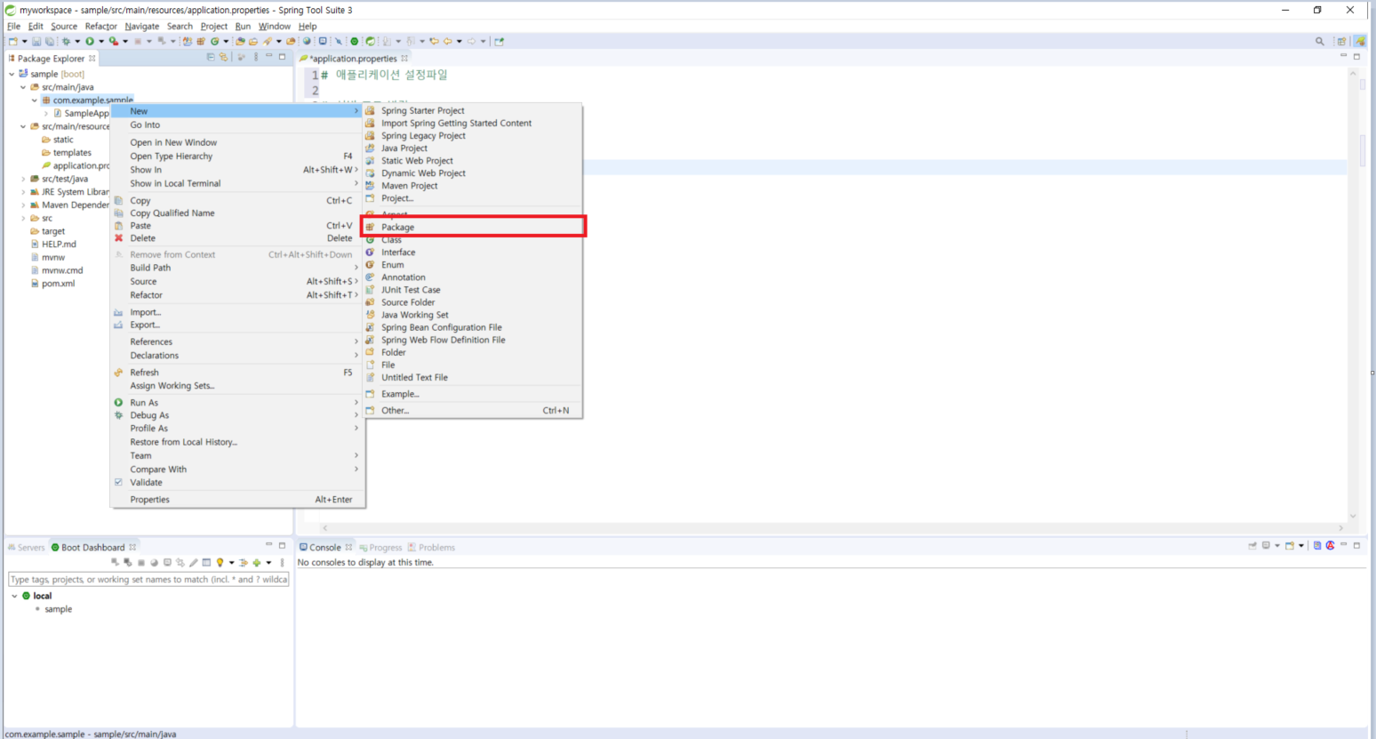Open the Run As submenu
Image resolution: width=1376 pixels, height=739 pixels.
pos(237,402)
